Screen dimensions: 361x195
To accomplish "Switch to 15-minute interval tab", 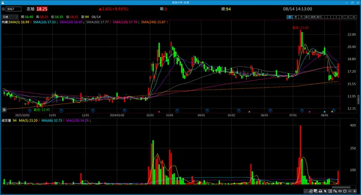I will coord(342,17).
